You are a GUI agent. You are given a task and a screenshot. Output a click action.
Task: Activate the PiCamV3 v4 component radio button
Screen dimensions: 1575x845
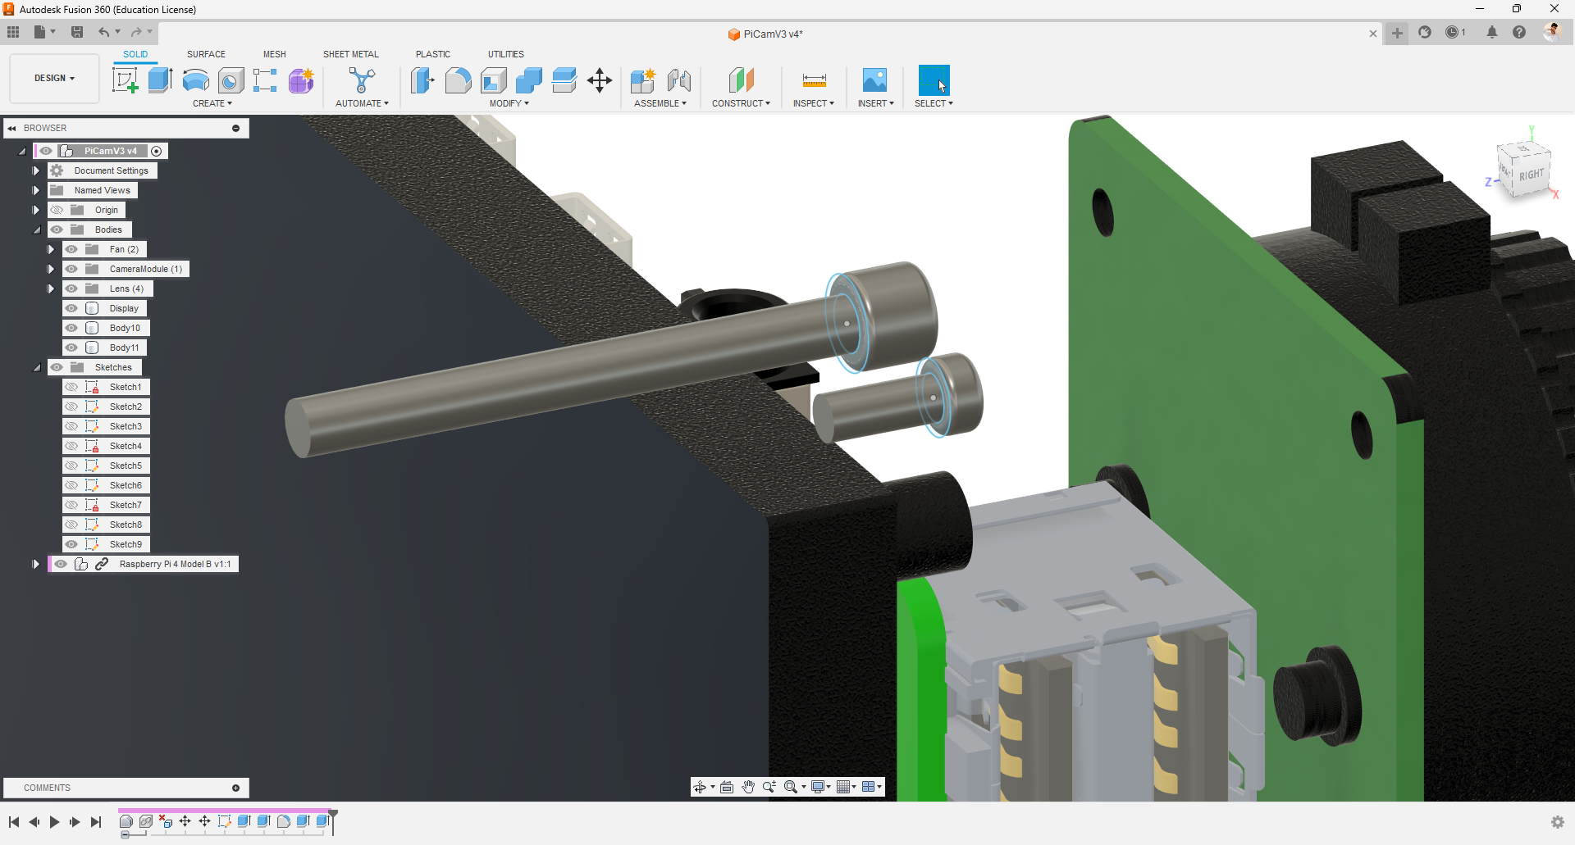coord(157,151)
